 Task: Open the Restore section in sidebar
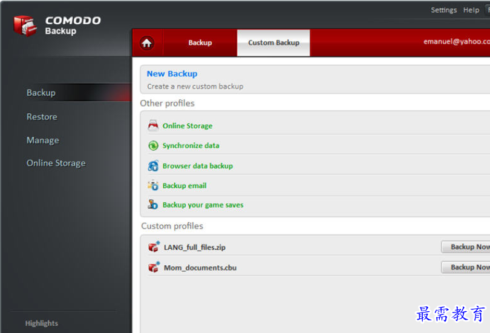[x=42, y=117]
